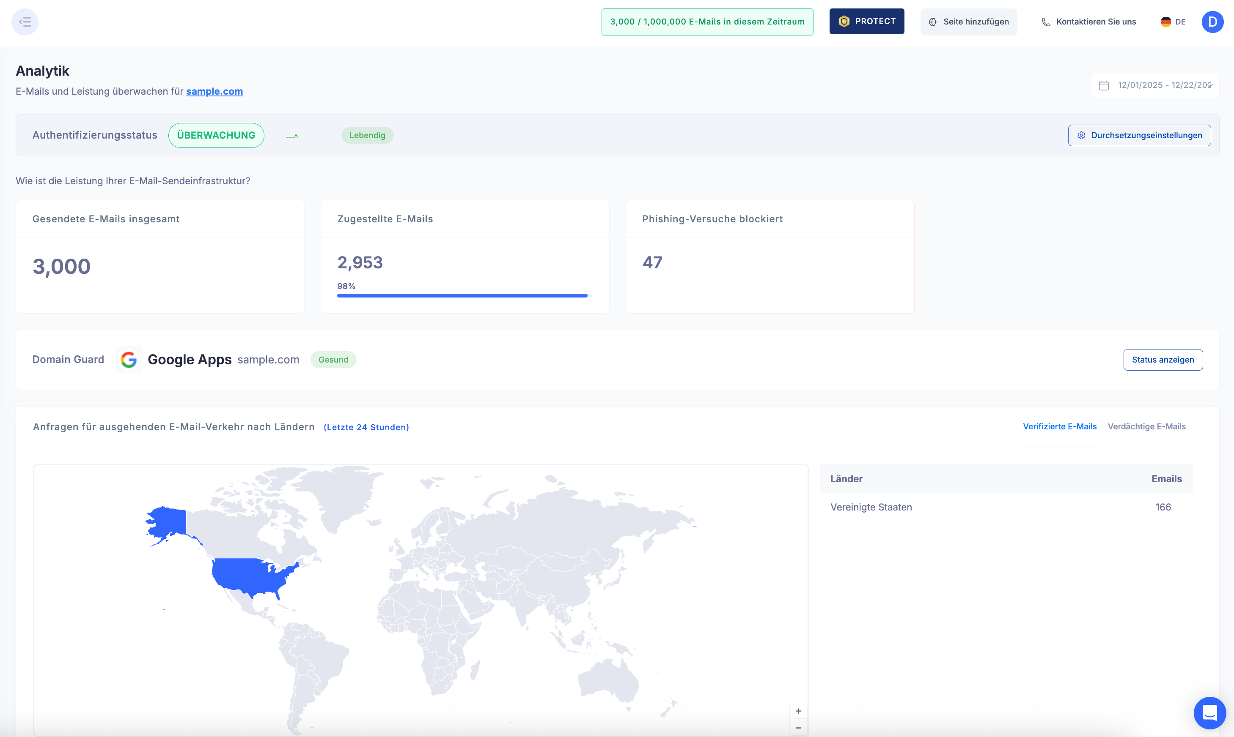Click the phone icon for contact

(x=1046, y=22)
